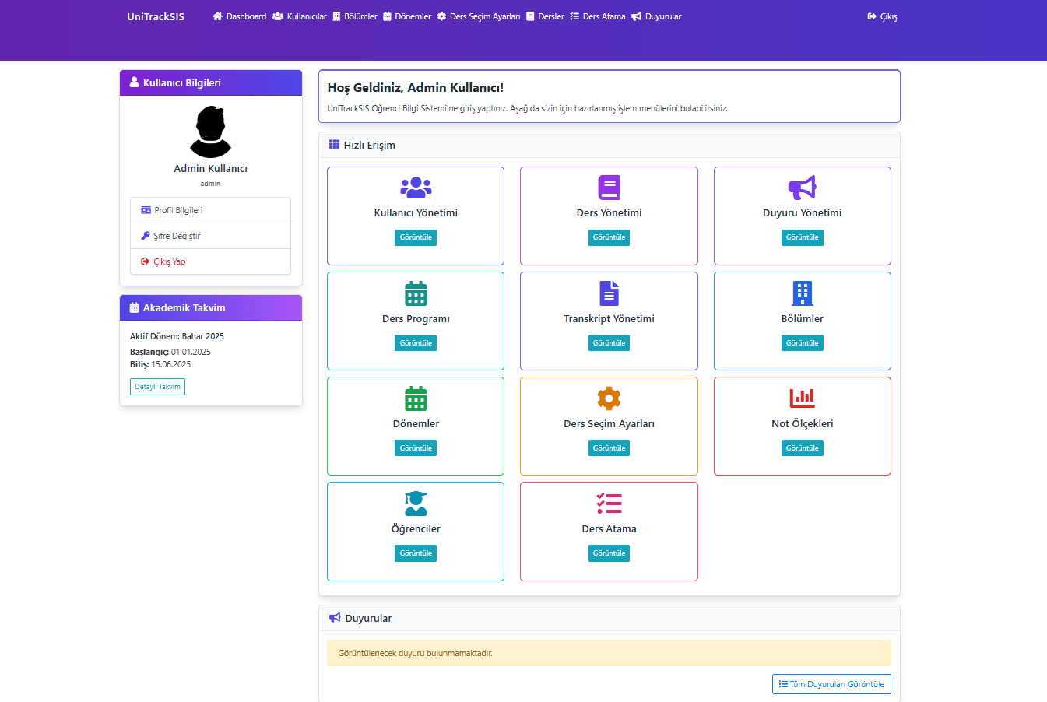This screenshot has height=702, width=1047.
Task: Click Tüm Duyuruları Görüntüle button
Action: (x=831, y=684)
